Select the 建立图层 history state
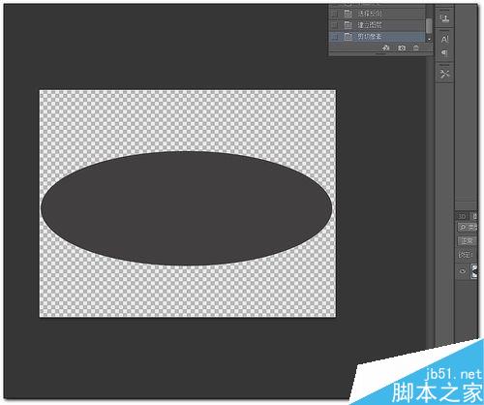 [x=378, y=25]
